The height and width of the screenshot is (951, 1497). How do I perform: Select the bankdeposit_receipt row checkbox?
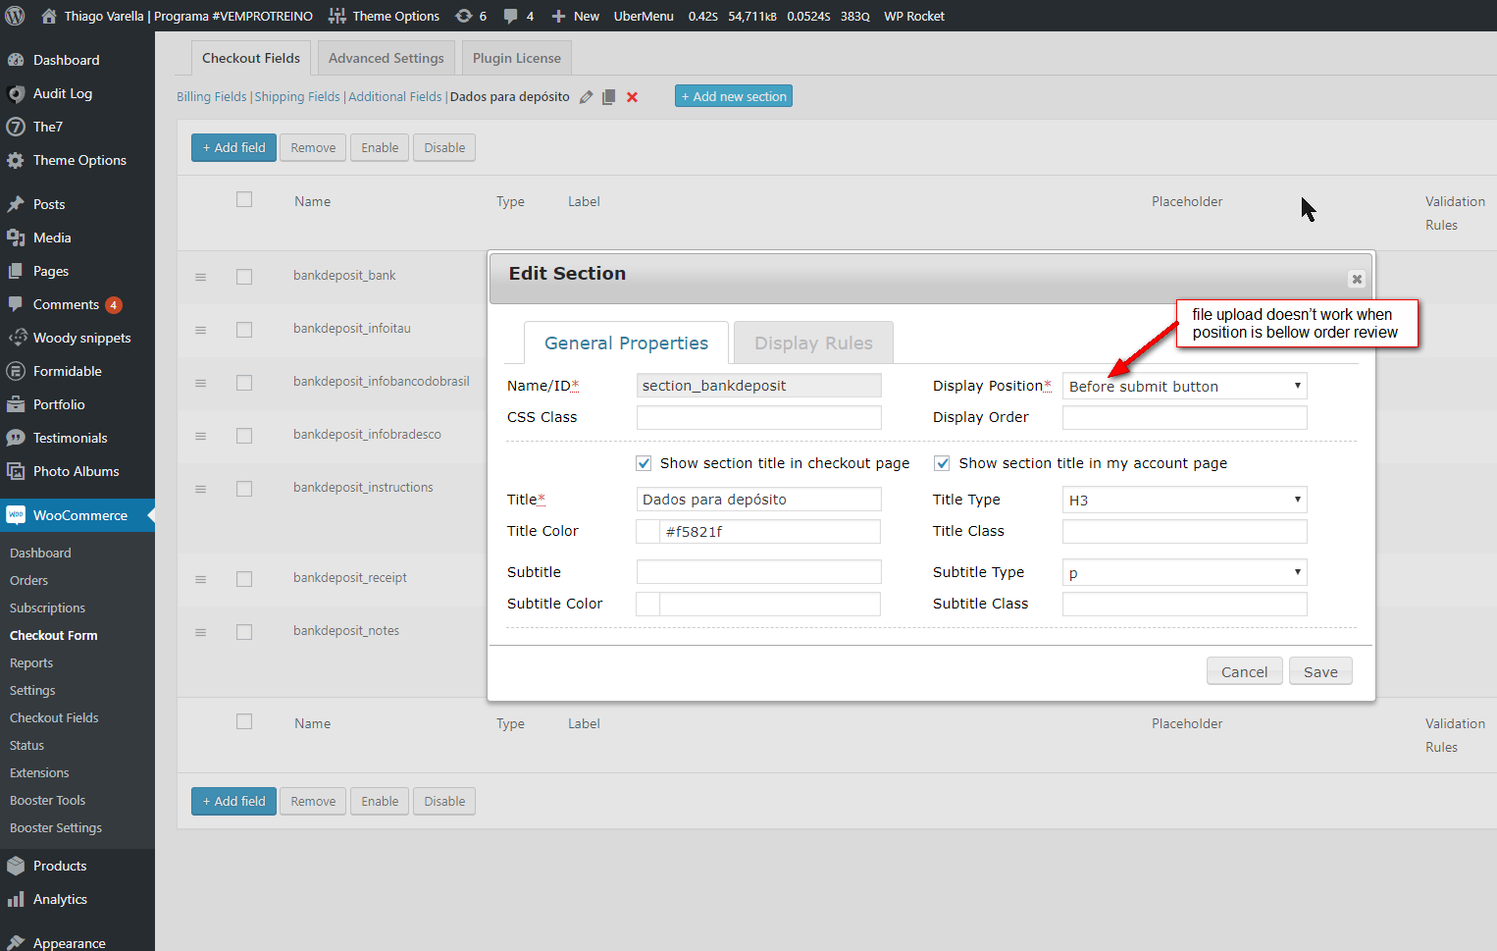(244, 579)
